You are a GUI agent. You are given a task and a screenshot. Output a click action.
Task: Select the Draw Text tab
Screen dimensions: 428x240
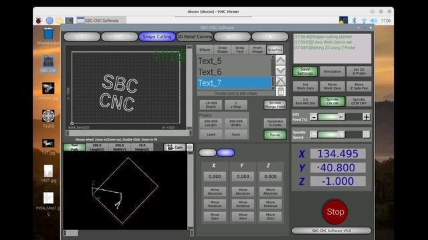239,49
